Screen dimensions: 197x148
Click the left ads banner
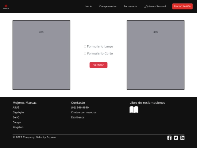click(x=41, y=55)
